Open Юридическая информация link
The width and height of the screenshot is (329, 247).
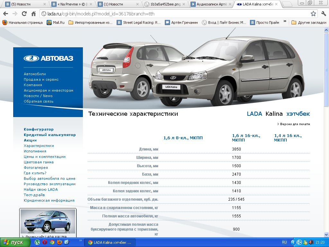49,200
